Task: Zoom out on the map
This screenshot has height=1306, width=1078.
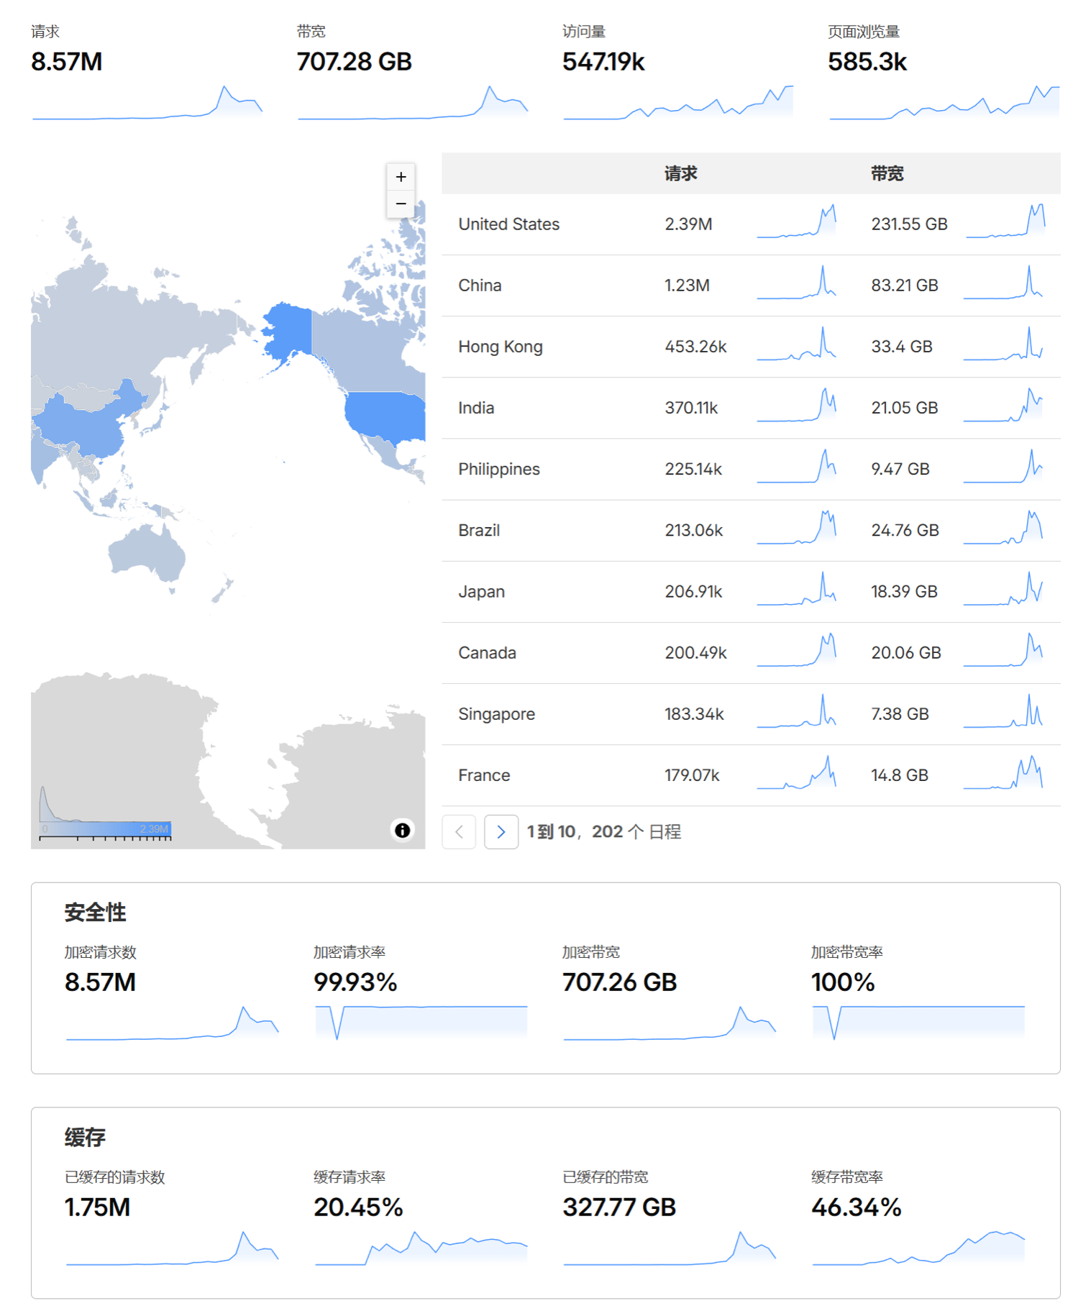Action: coord(401,204)
